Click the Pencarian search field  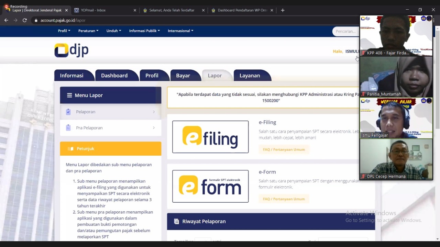click(x=345, y=31)
